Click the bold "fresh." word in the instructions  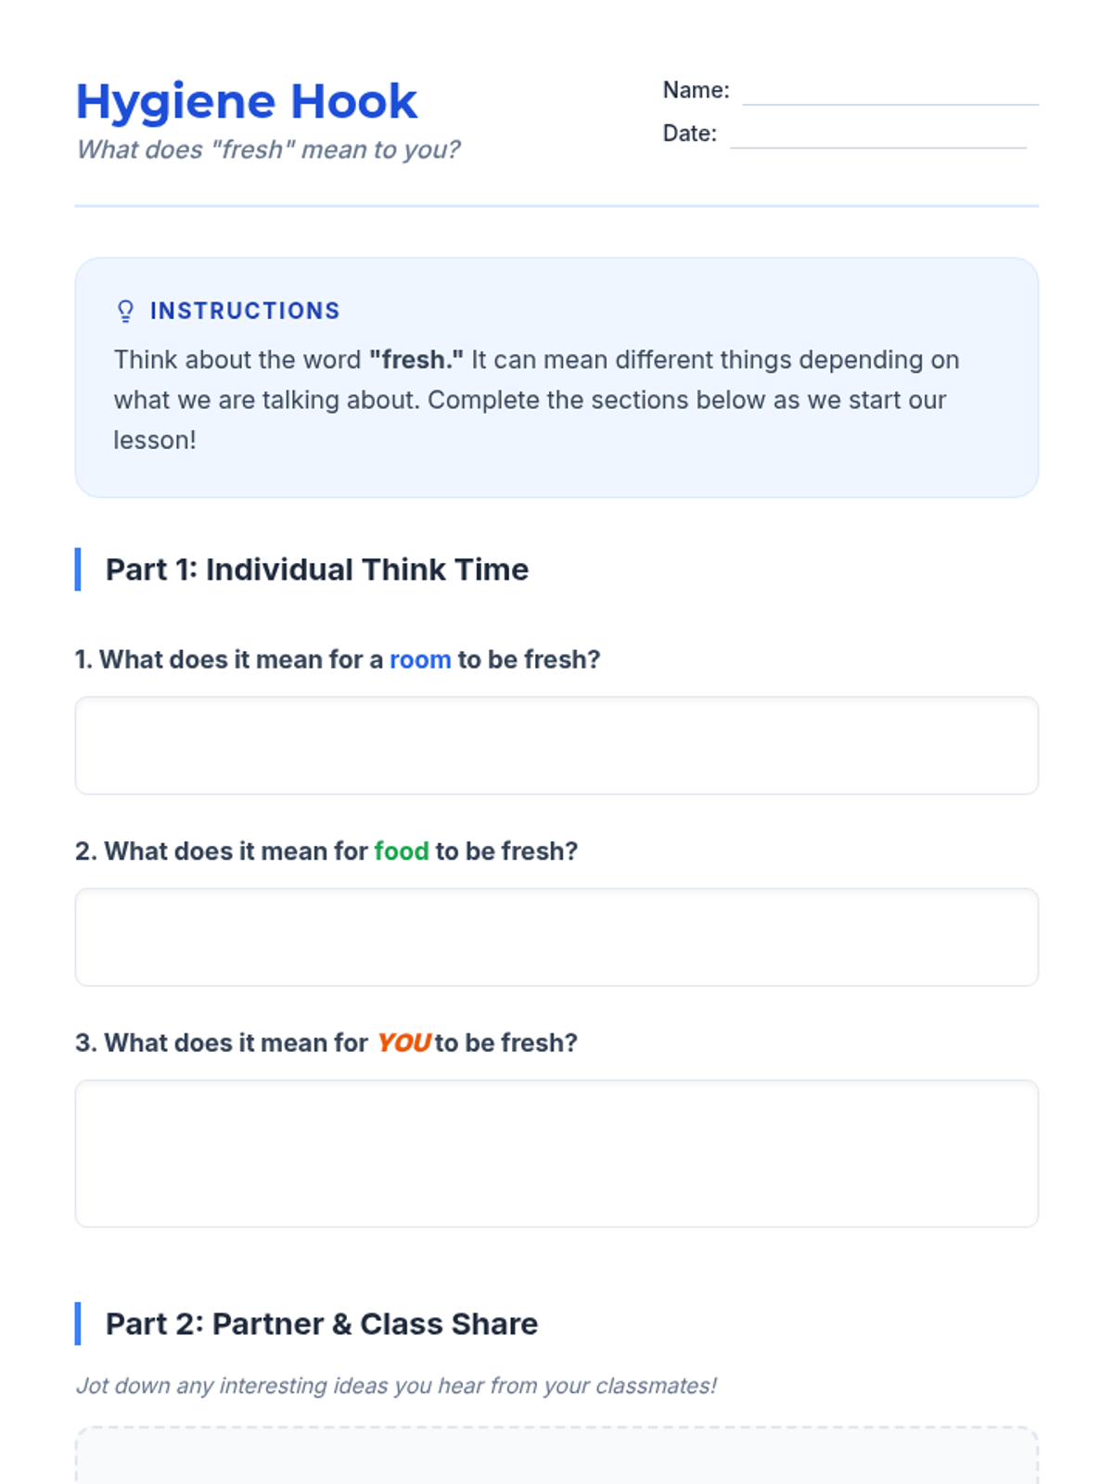(x=416, y=360)
